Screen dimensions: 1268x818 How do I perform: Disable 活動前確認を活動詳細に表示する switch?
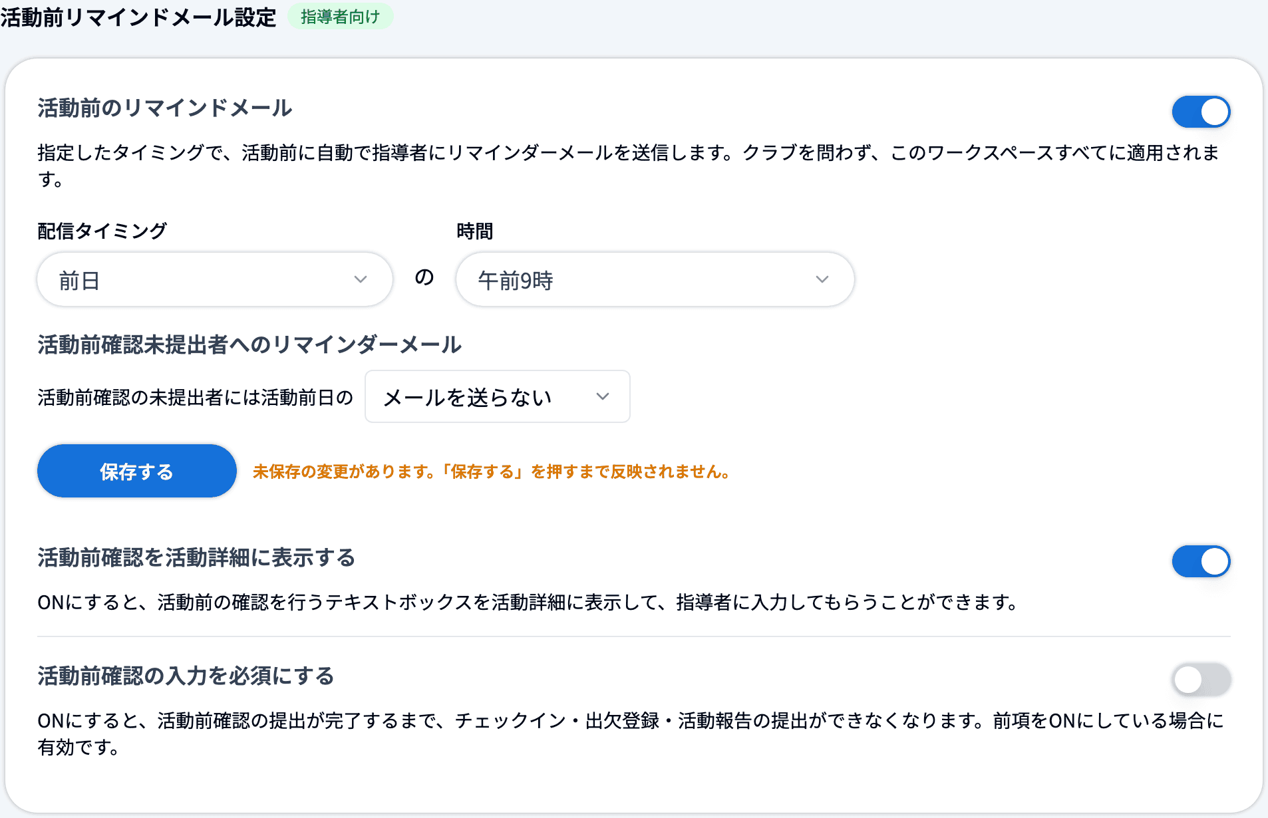click(1201, 561)
